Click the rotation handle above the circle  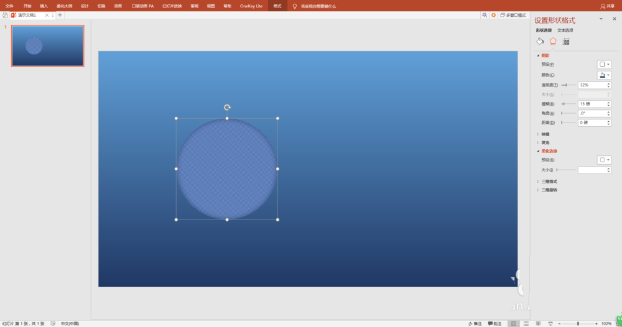(227, 108)
